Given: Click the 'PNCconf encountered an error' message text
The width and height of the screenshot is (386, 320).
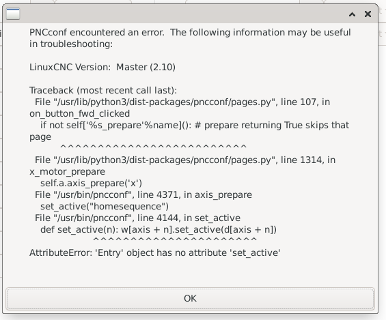Looking at the screenshot, I should click(x=190, y=38).
